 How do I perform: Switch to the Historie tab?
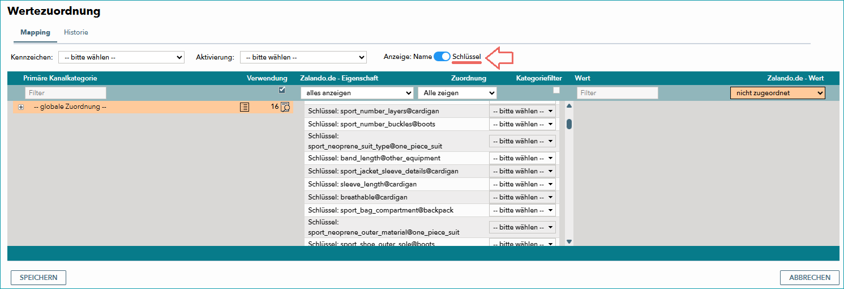point(76,32)
